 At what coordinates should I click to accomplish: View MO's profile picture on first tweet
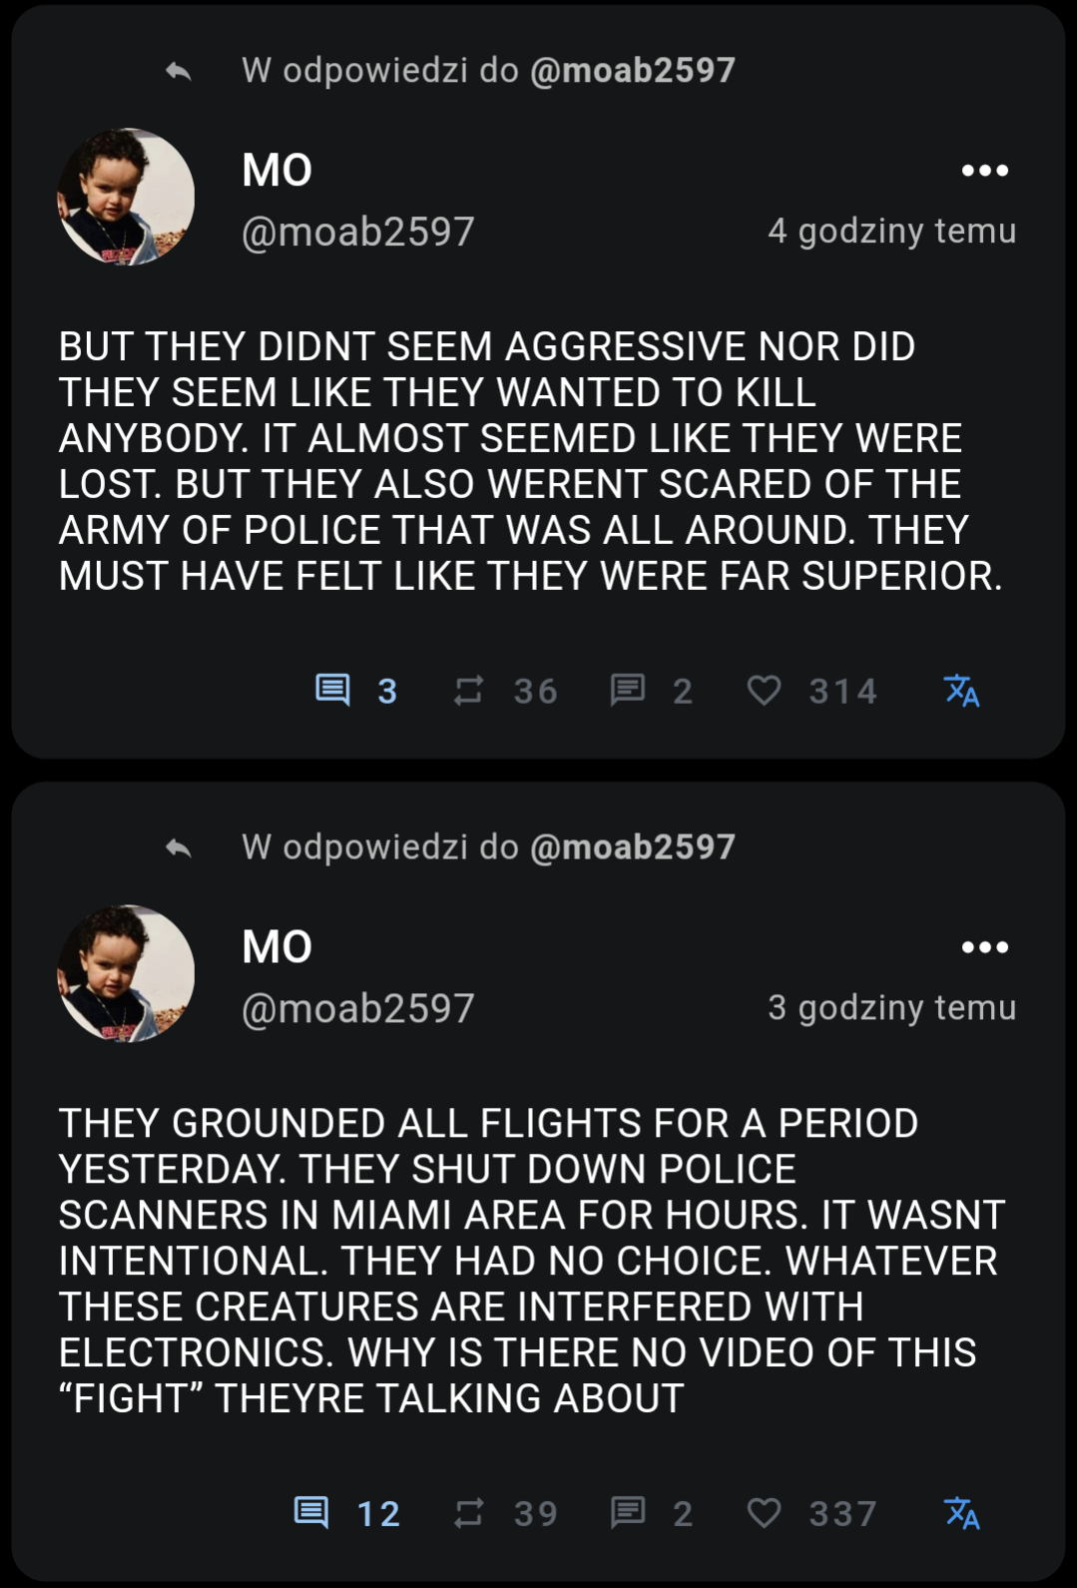(x=126, y=197)
